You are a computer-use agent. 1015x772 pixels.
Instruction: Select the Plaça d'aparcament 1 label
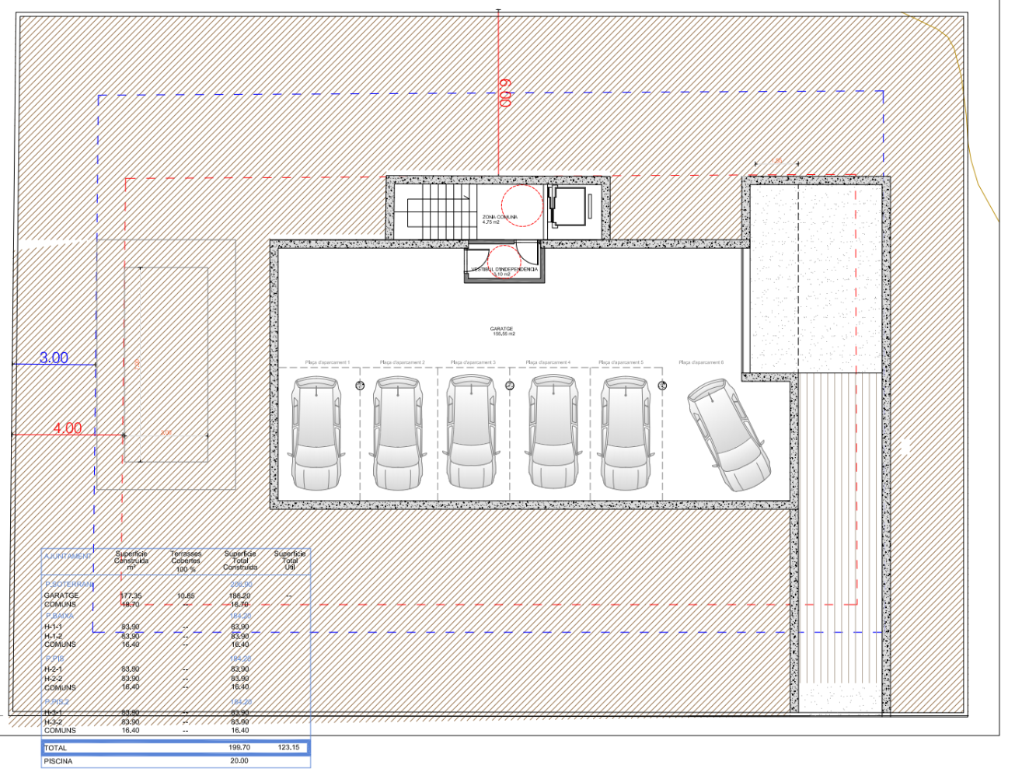(x=327, y=362)
